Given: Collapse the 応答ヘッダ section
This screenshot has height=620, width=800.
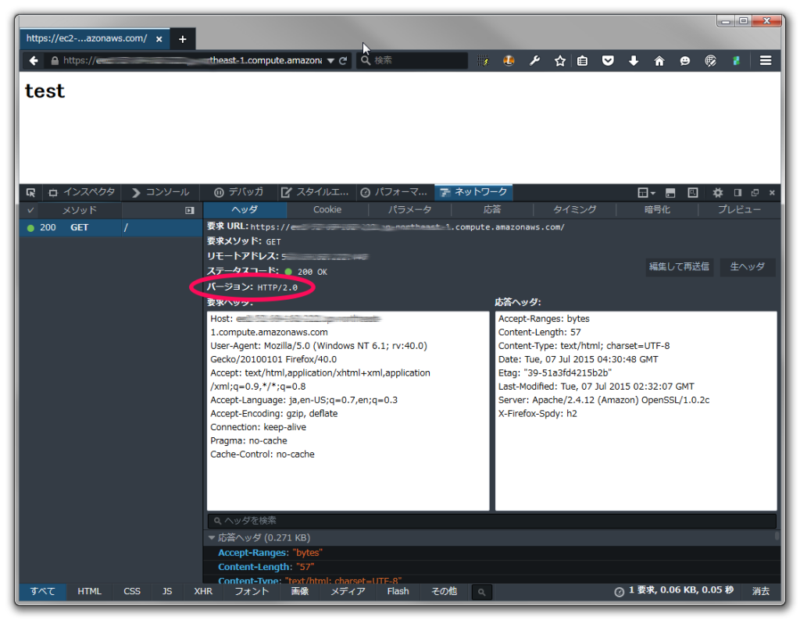Looking at the screenshot, I should click(212, 537).
